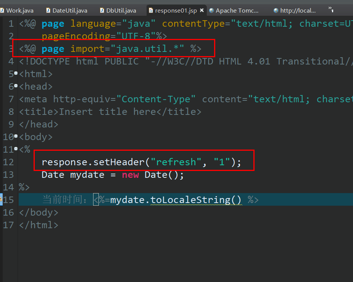353x282 pixels.
Task: Close the response01.jsp tab
Action: point(202,10)
